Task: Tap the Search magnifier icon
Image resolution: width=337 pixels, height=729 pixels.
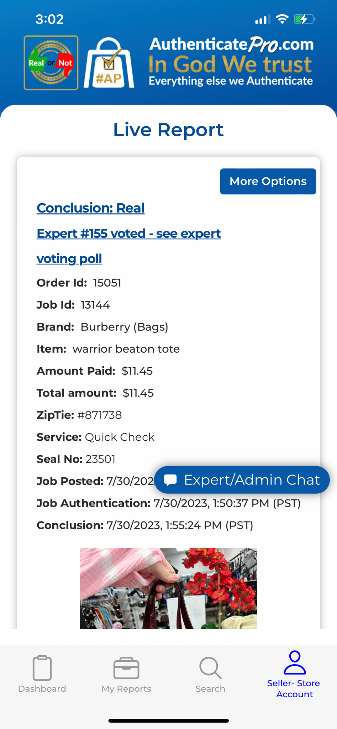Action: point(210,668)
